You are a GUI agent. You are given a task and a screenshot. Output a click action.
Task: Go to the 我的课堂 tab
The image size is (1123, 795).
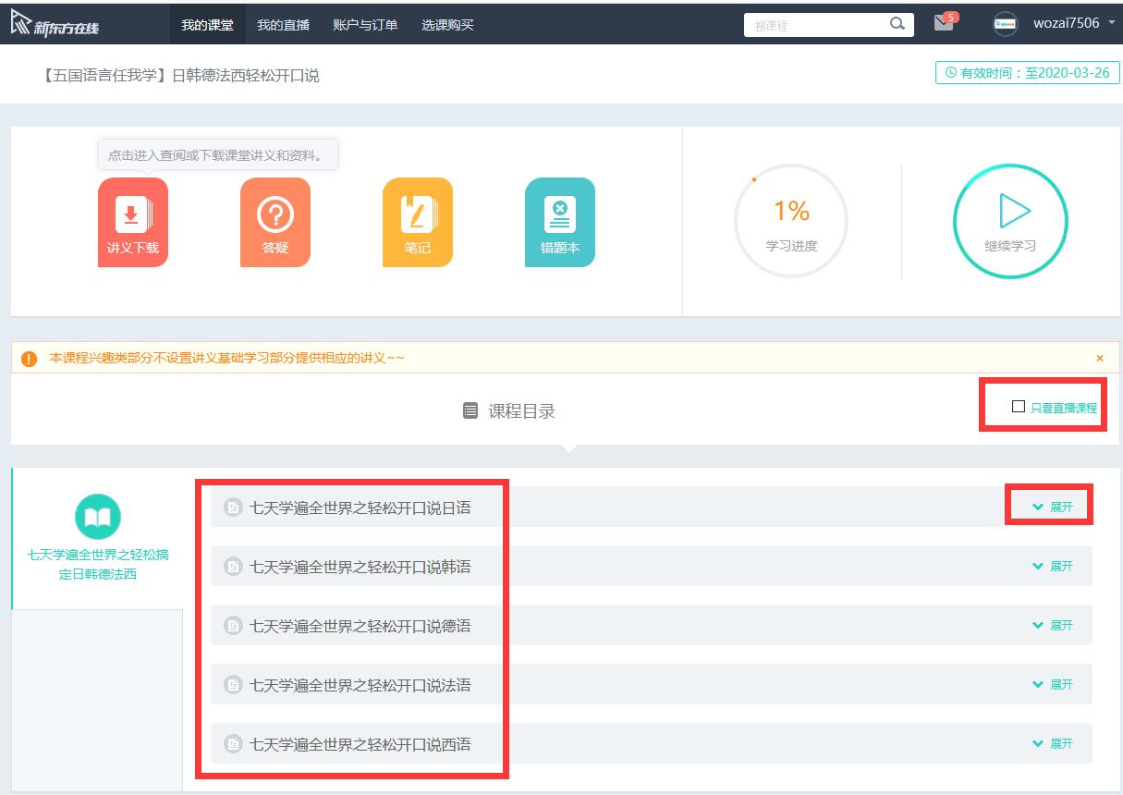(208, 25)
